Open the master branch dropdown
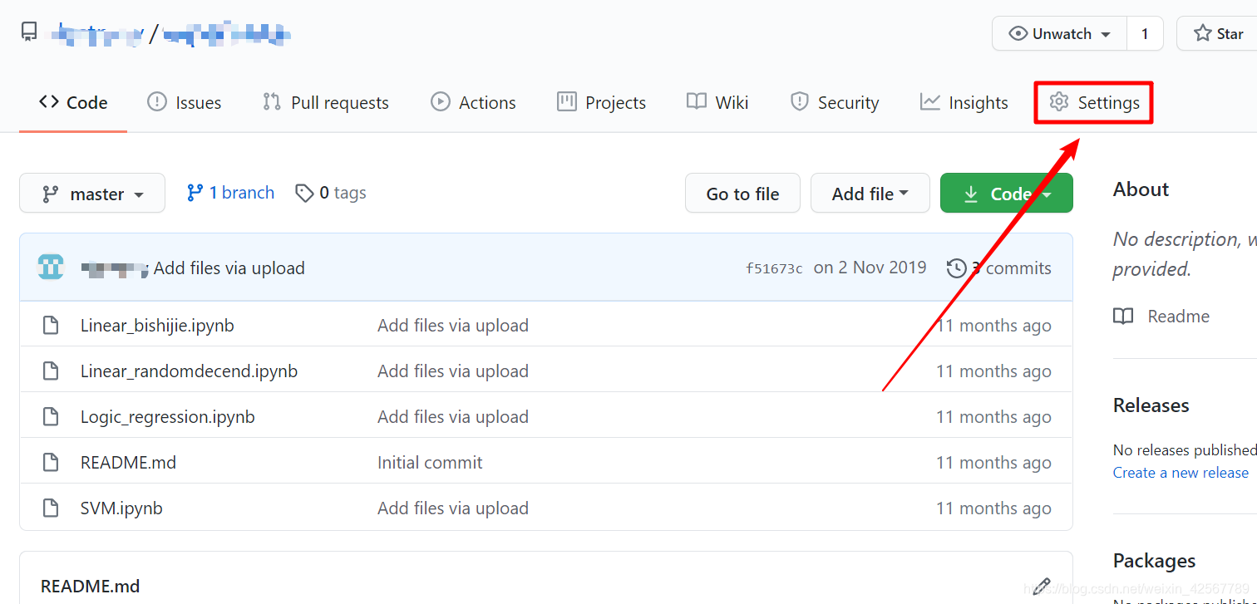Image resolution: width=1257 pixels, height=604 pixels. pyautogui.click(x=92, y=194)
